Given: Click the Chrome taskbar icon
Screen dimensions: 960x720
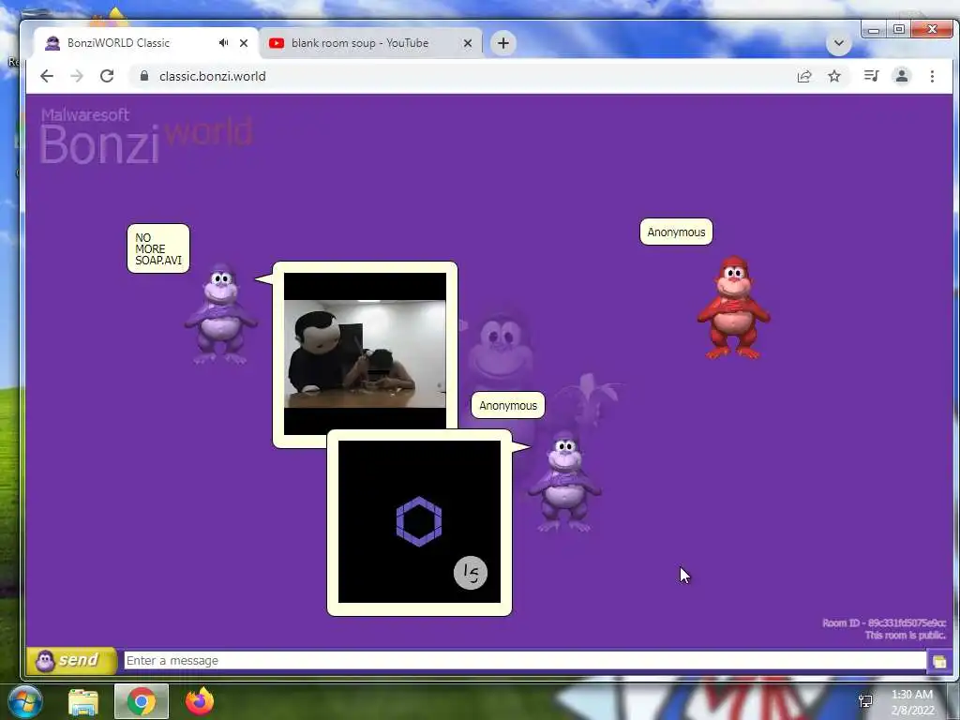Looking at the screenshot, I should (x=142, y=701).
